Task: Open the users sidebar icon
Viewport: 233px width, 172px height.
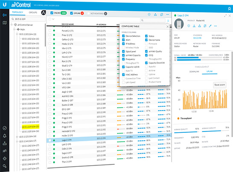Action: (5, 151)
